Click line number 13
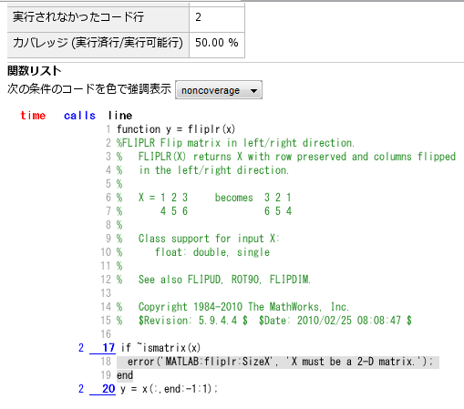 click(106, 293)
